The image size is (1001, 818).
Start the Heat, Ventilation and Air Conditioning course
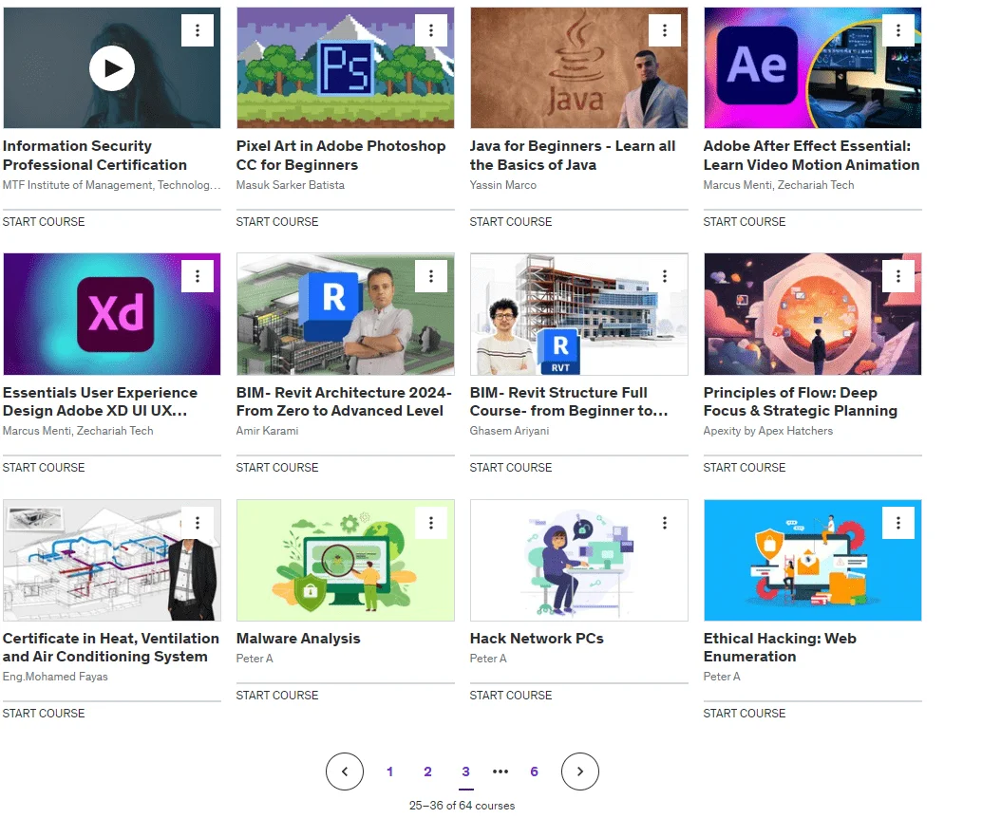coord(44,713)
